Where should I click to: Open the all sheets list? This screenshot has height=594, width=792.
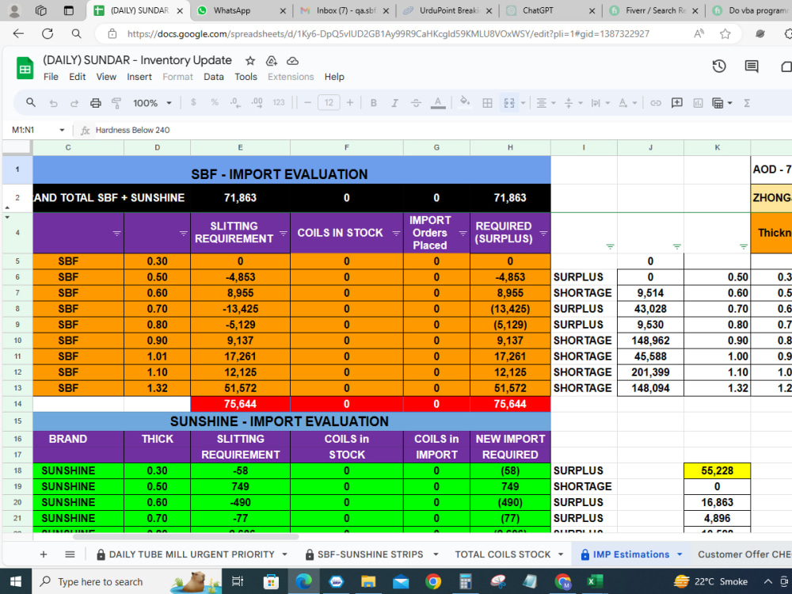tap(69, 554)
